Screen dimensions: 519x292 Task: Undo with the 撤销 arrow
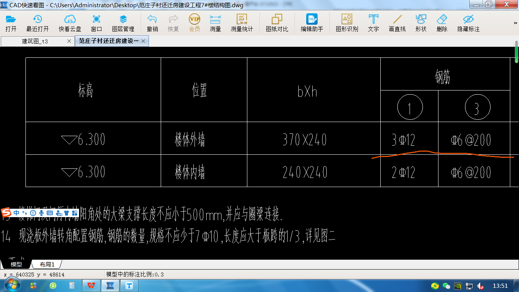[x=152, y=23]
